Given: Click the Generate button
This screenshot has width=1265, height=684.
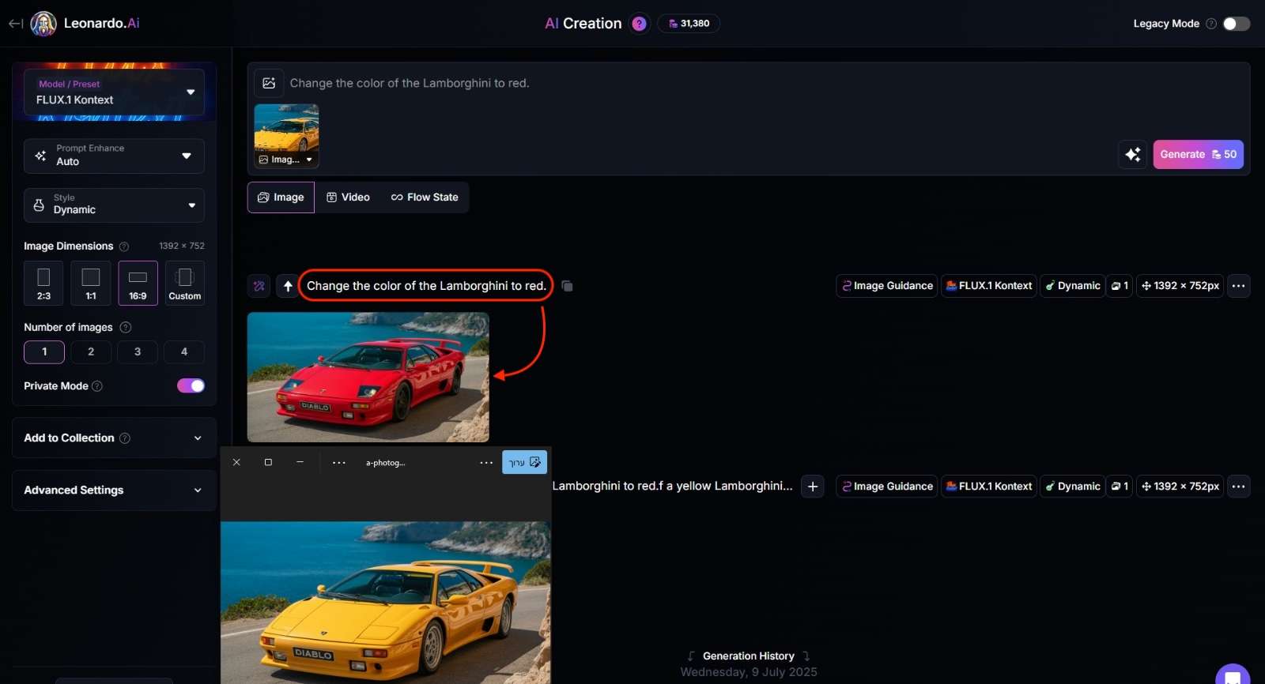Looking at the screenshot, I should 1198,154.
